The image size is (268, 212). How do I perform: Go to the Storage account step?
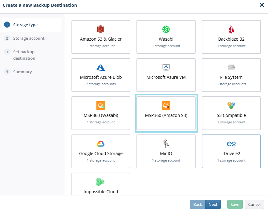[x=29, y=38]
